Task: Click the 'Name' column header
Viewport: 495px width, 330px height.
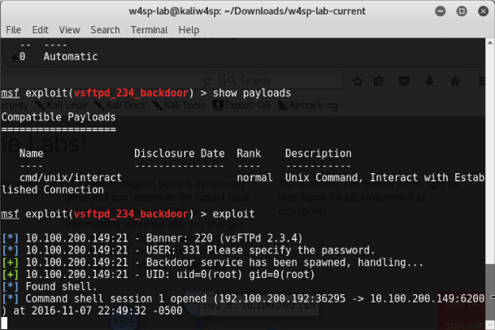Action: pos(31,154)
